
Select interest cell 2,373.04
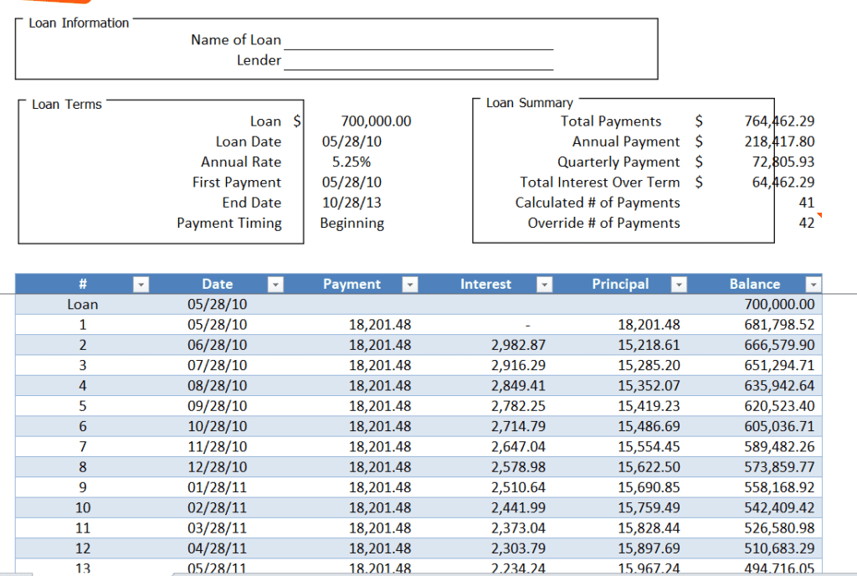point(518,528)
